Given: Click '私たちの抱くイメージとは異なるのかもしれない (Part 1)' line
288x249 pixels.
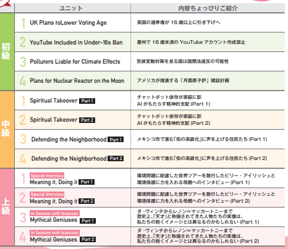Looking at the screenshot, I should pos(198,222).
